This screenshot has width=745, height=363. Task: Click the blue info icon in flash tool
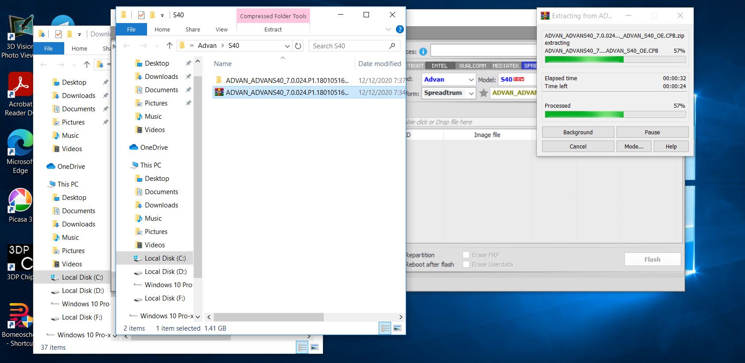[423, 51]
